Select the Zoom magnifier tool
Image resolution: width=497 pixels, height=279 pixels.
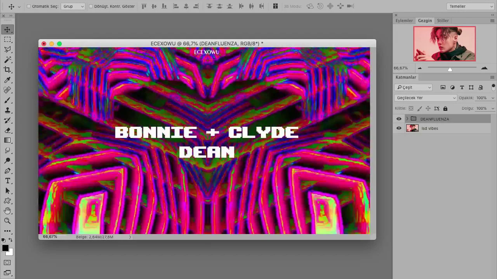coord(7,221)
